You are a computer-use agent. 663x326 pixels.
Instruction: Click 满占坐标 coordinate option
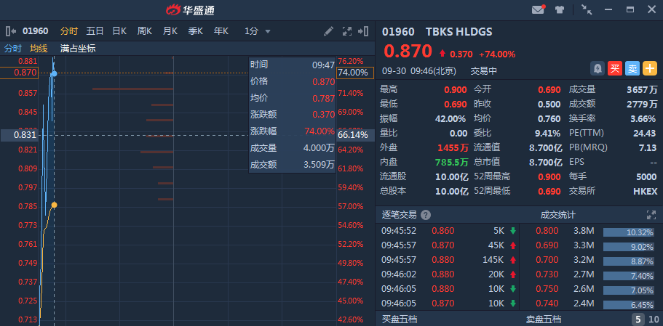(77, 49)
